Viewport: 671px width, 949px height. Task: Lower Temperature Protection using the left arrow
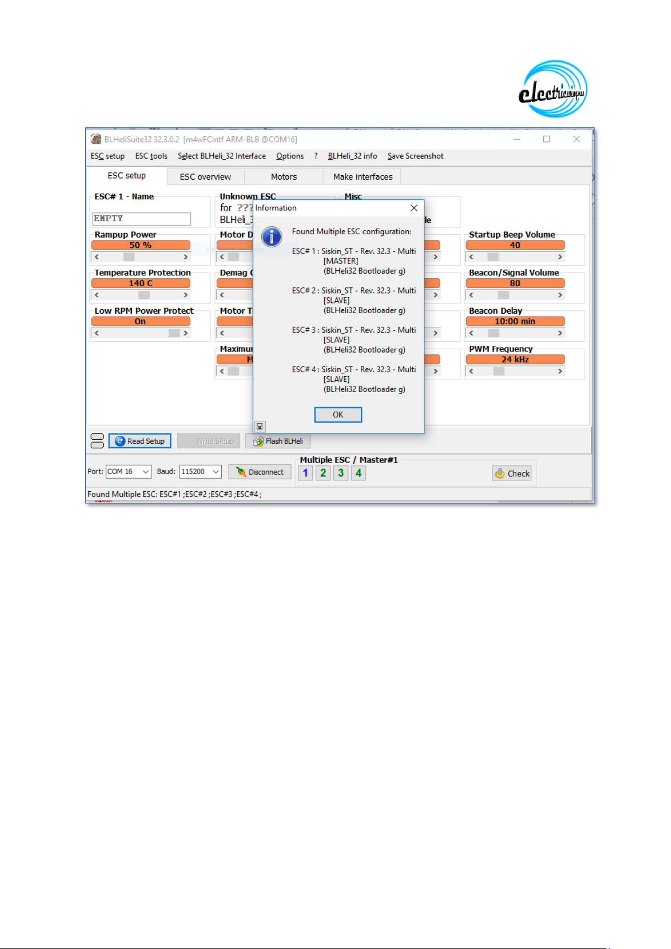[x=97, y=295]
